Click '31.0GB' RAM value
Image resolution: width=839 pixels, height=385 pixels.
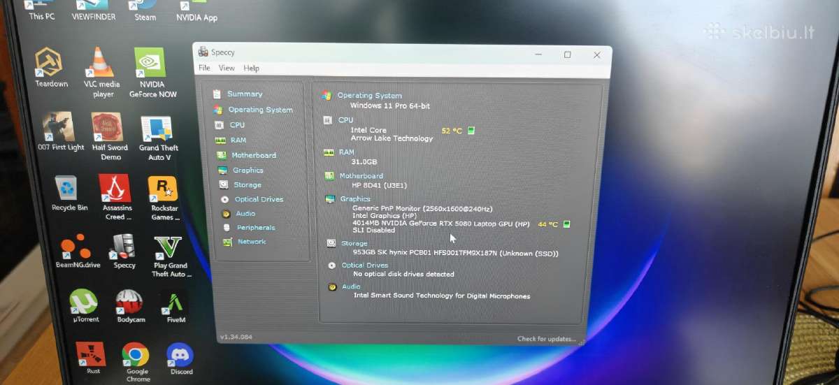tap(364, 161)
